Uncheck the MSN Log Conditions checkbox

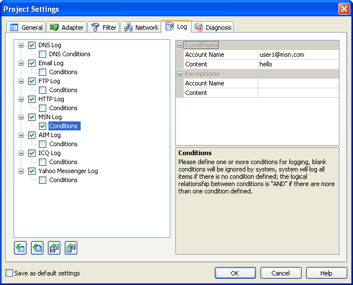(x=43, y=126)
